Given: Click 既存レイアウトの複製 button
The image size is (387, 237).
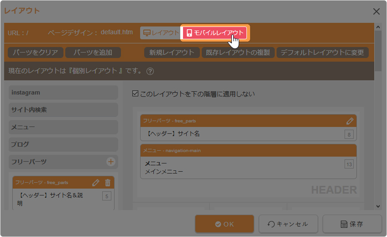Looking at the screenshot, I should (238, 53).
